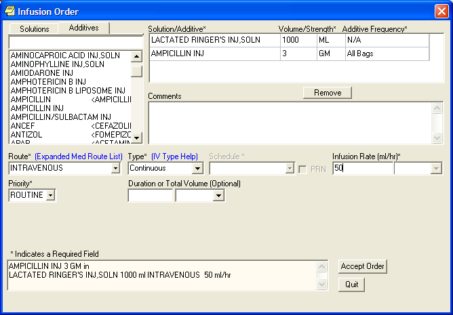Click order summary scrollbar down arrow

322,284
